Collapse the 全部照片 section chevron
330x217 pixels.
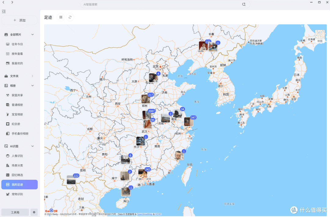[x=33, y=34]
